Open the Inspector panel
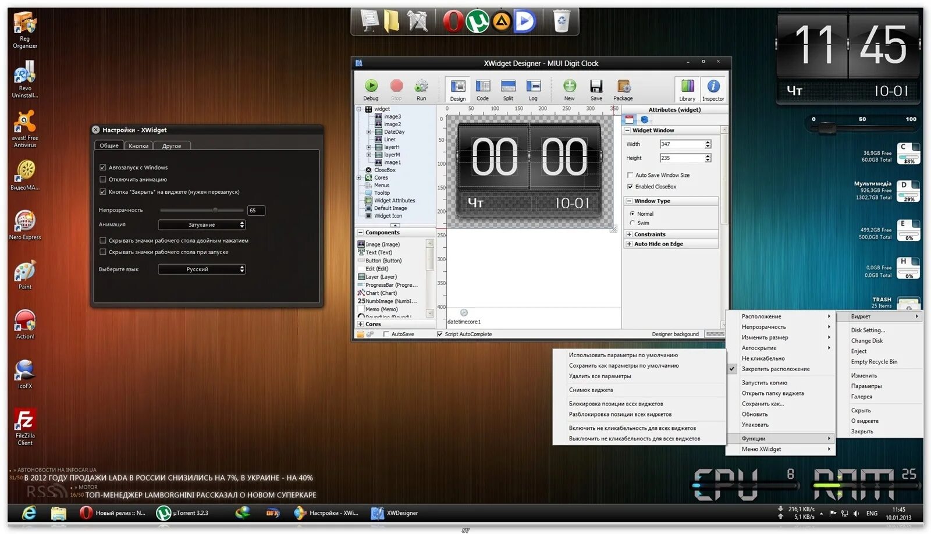The width and height of the screenshot is (931, 534). click(x=713, y=87)
